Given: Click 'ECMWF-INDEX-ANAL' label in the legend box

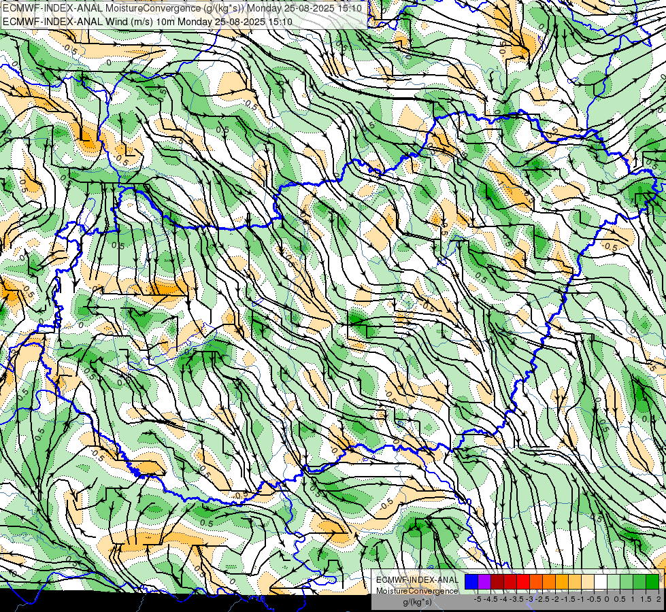Looking at the screenshot, I should tap(417, 580).
